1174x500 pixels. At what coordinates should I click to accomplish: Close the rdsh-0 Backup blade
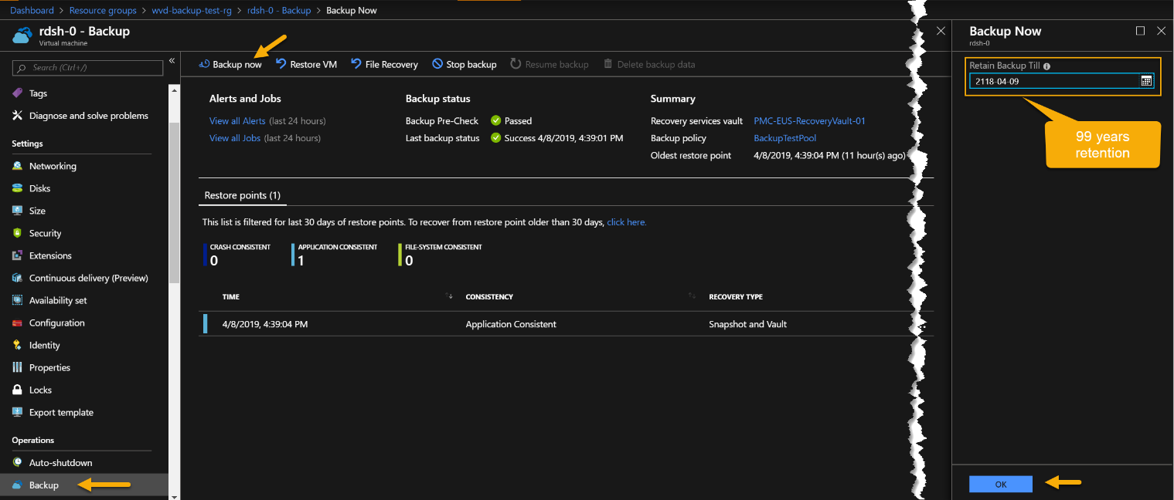tap(941, 31)
